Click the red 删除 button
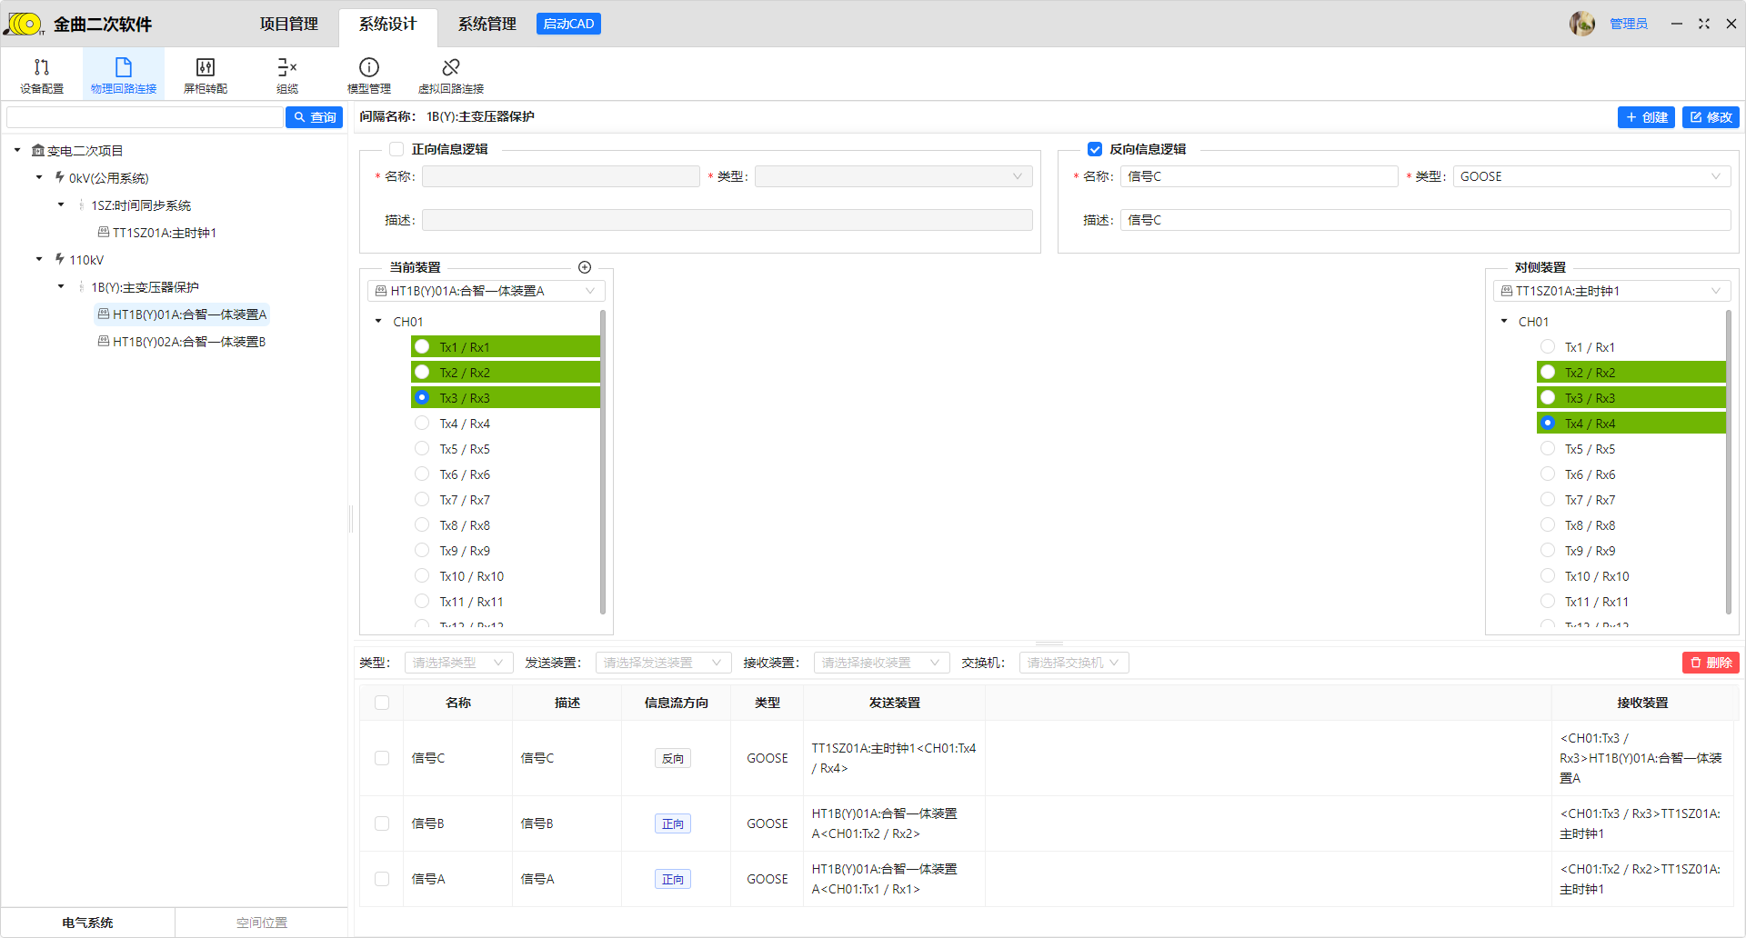 coord(1711,663)
